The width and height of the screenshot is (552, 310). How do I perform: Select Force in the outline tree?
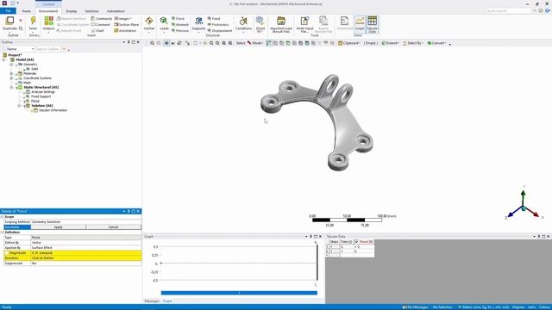[x=34, y=101]
